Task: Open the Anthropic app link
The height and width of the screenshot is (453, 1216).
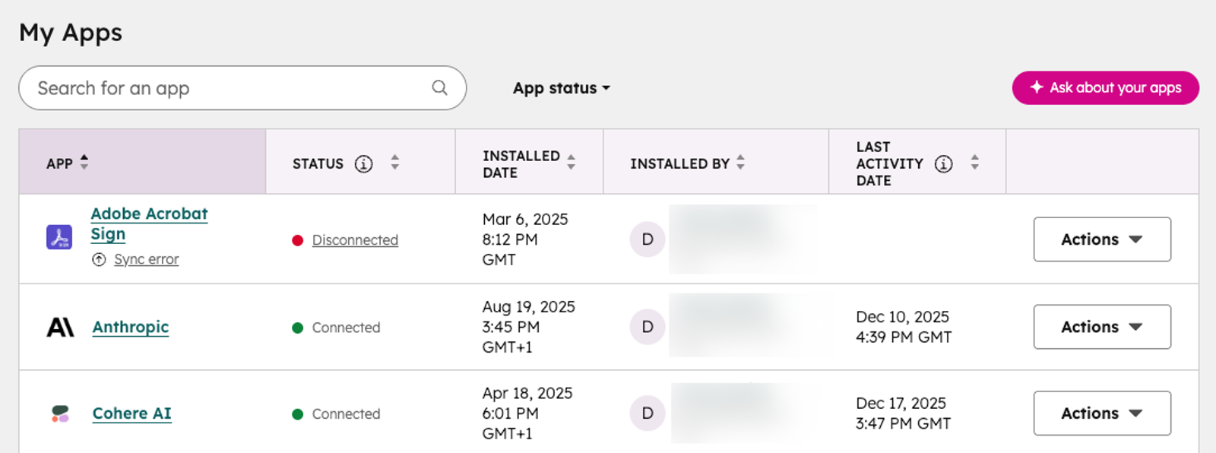Action: pos(131,327)
